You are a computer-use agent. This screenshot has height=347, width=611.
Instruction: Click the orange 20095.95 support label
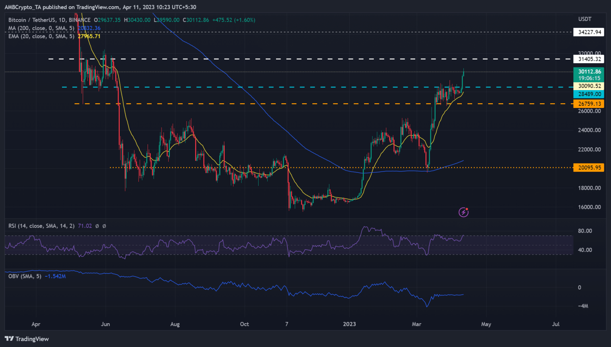[x=589, y=168]
